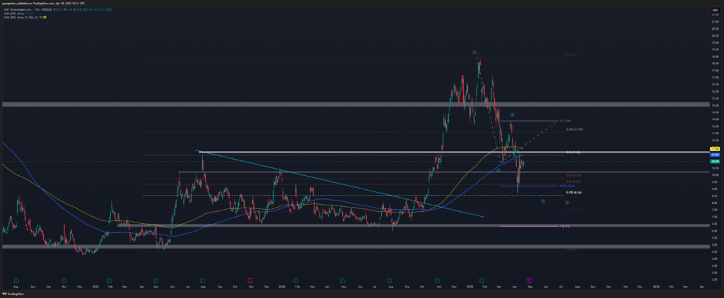Select the teal circled wave label near 14.00
This screenshot has height=298, width=724.
coord(512,114)
